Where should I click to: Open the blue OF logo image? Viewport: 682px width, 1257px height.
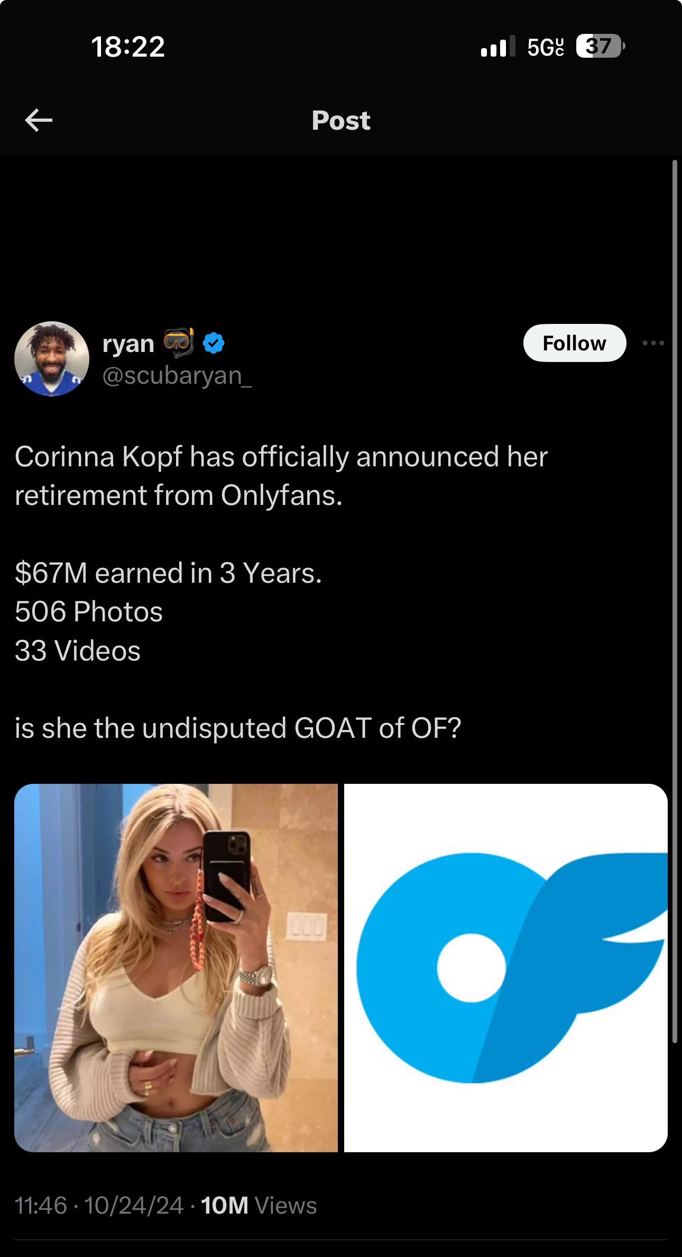point(505,969)
